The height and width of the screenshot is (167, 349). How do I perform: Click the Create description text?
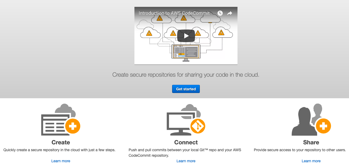[59, 150]
